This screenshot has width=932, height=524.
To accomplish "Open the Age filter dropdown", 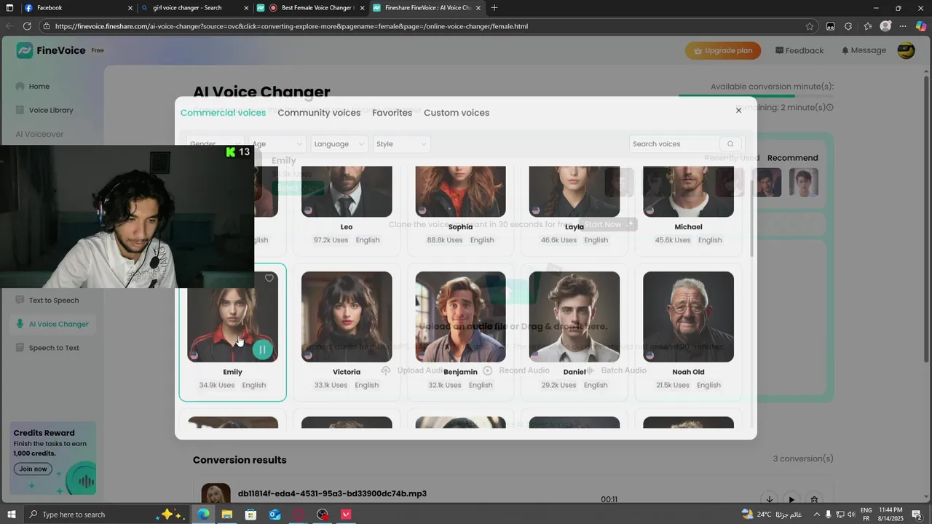I will click(277, 144).
